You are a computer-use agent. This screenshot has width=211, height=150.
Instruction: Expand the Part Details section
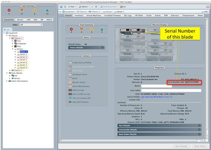(160, 126)
